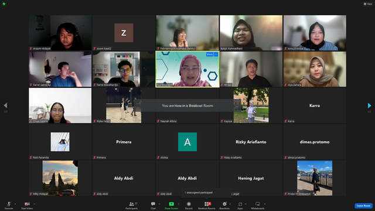Select the Dhea Natalie video tile
375x211 pixels.
pyautogui.click(x=60, y=105)
